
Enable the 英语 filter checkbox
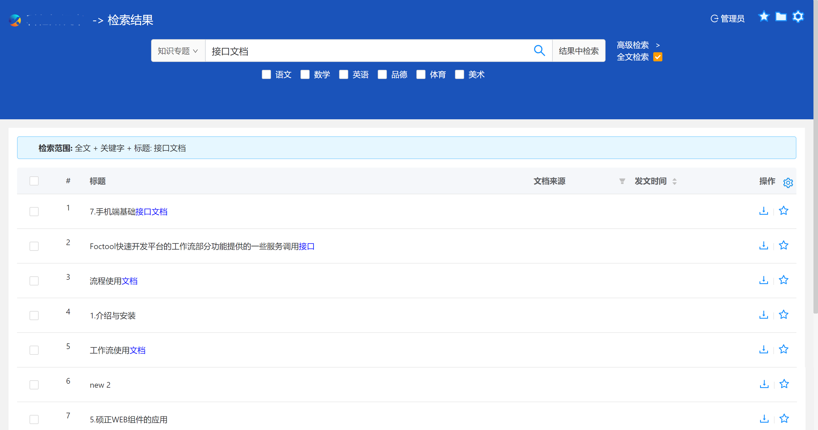click(344, 75)
